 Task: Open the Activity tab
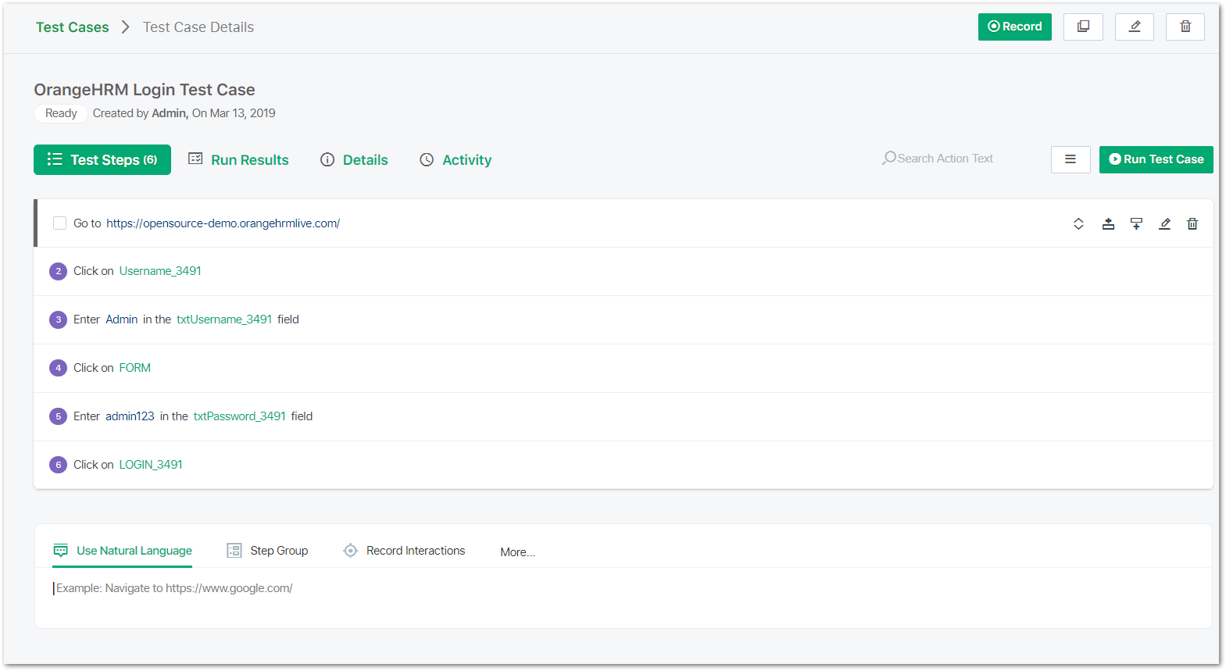pos(456,159)
